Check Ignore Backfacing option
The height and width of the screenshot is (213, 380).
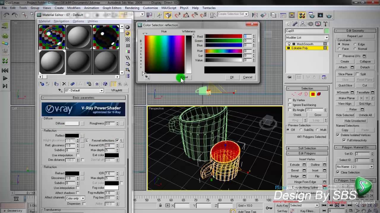[x=290, y=105]
